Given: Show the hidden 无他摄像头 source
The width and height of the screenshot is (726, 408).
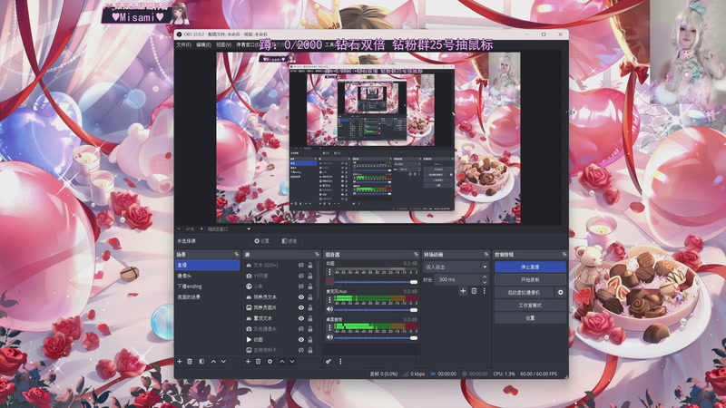Looking at the screenshot, I should coord(301,329).
